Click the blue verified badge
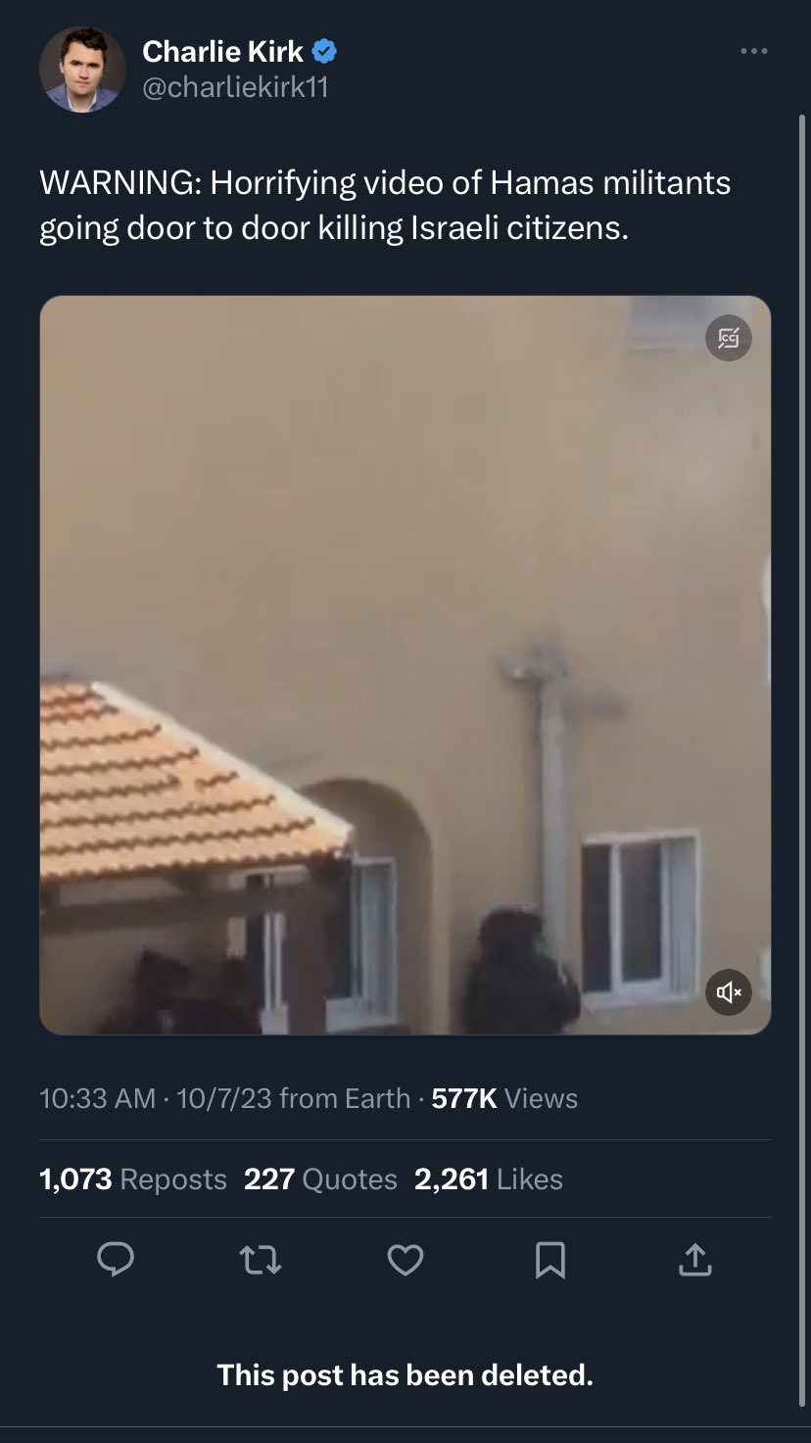 tap(325, 51)
